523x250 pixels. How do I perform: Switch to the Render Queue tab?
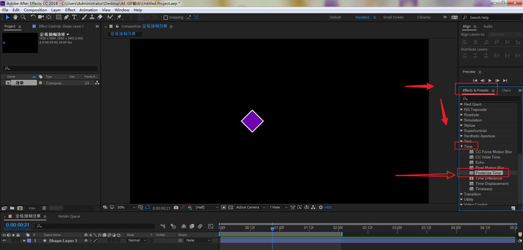(x=69, y=216)
